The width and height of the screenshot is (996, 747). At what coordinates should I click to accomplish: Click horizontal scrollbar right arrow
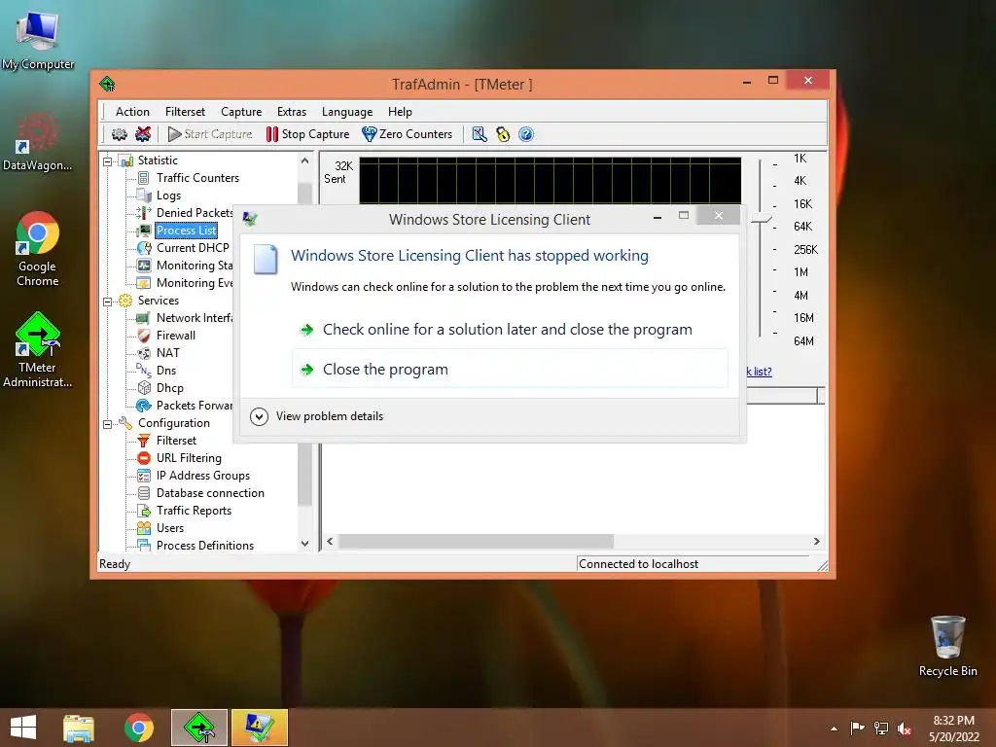[817, 541]
